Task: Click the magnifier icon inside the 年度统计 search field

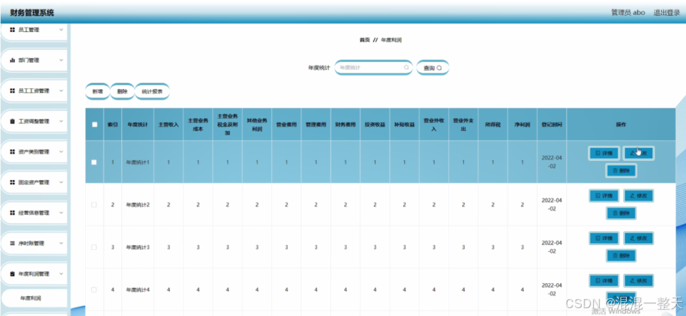Action: (406, 68)
